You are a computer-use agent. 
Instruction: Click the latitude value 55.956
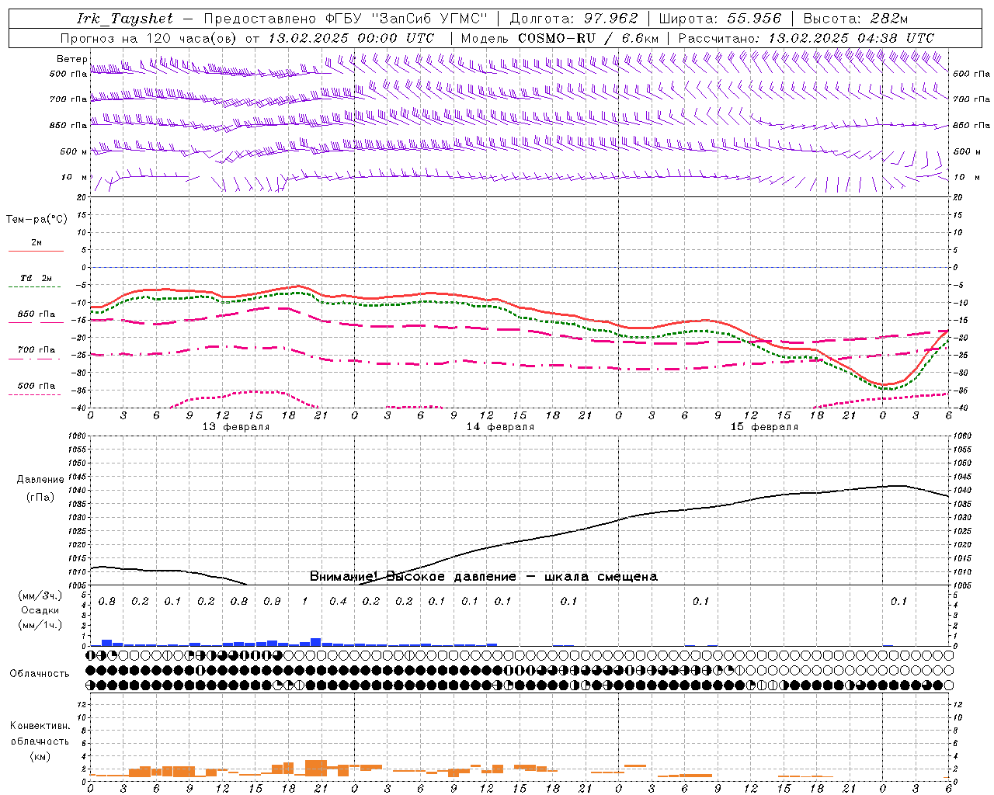[x=754, y=19]
